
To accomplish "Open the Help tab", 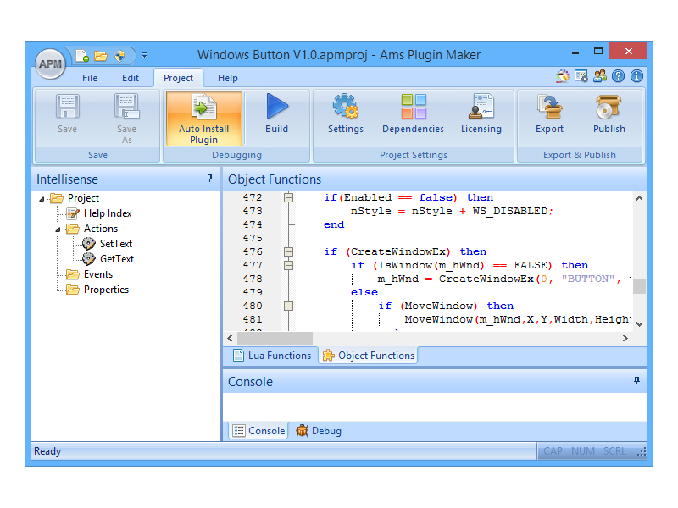I will (x=227, y=78).
